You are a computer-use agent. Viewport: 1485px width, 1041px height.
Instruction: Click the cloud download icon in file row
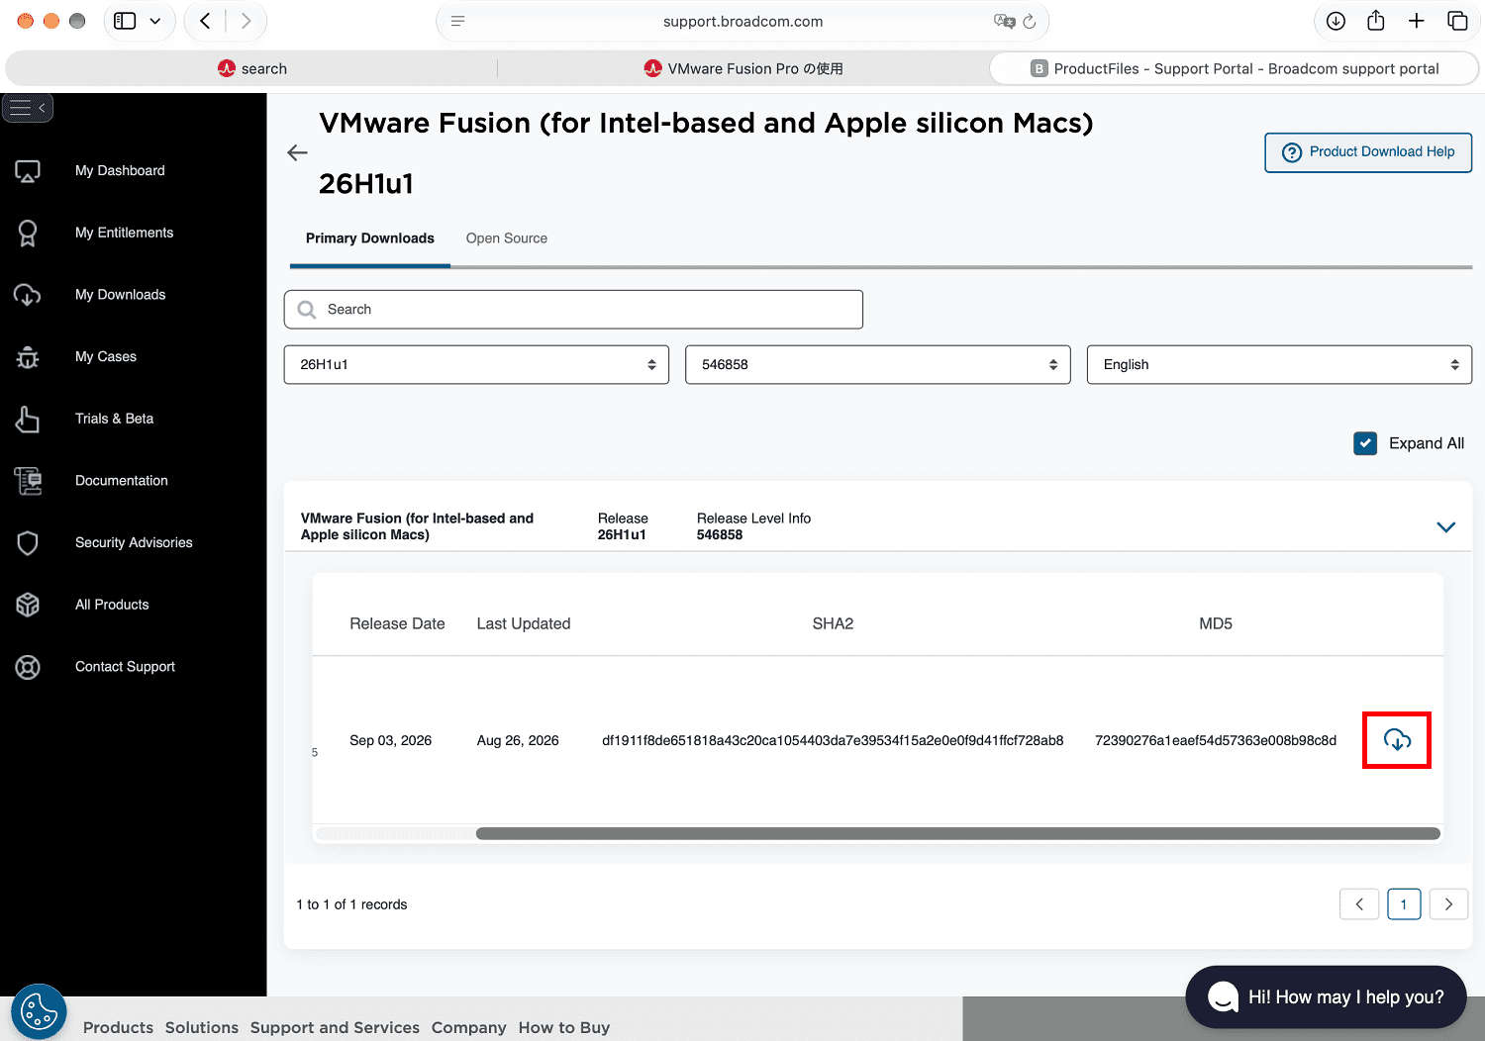(x=1397, y=739)
